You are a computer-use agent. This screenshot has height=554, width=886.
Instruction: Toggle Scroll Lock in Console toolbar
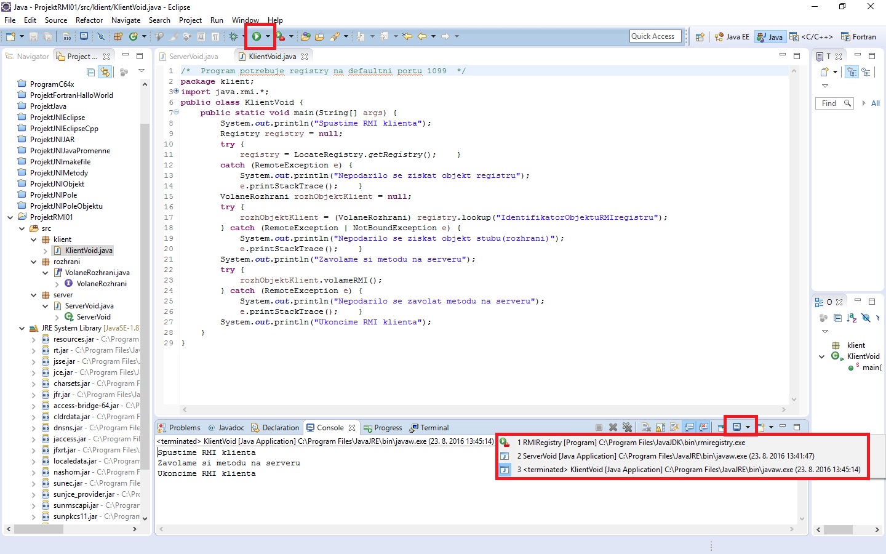tap(660, 427)
